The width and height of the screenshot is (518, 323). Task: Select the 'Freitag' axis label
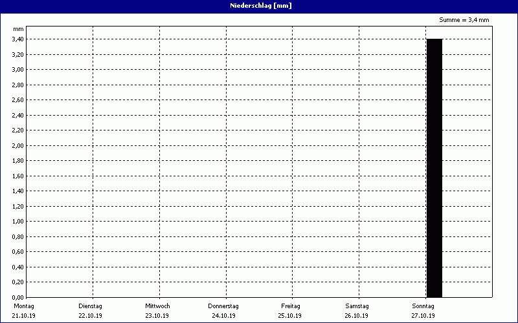point(291,306)
